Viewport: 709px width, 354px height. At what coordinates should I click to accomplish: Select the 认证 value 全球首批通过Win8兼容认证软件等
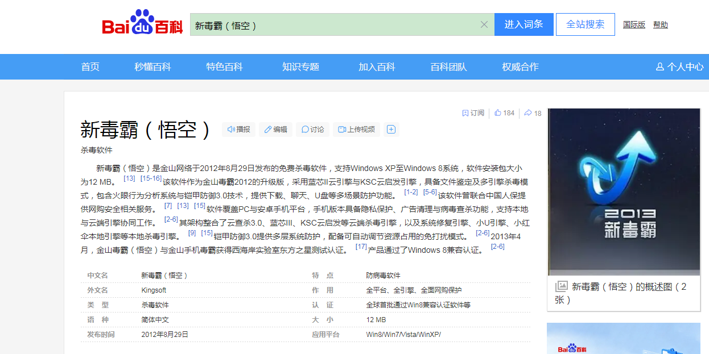[418, 305]
